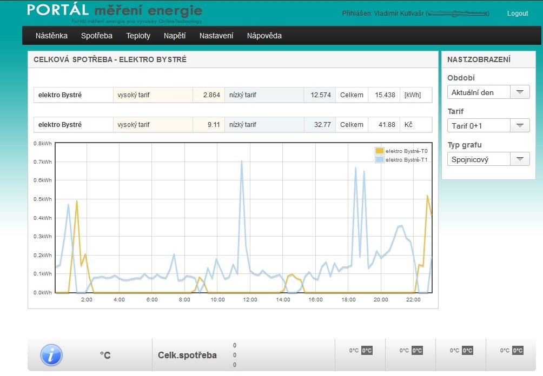Open the Nástěnka menu item
Image resolution: width=543 pixels, height=376 pixels.
click(51, 36)
